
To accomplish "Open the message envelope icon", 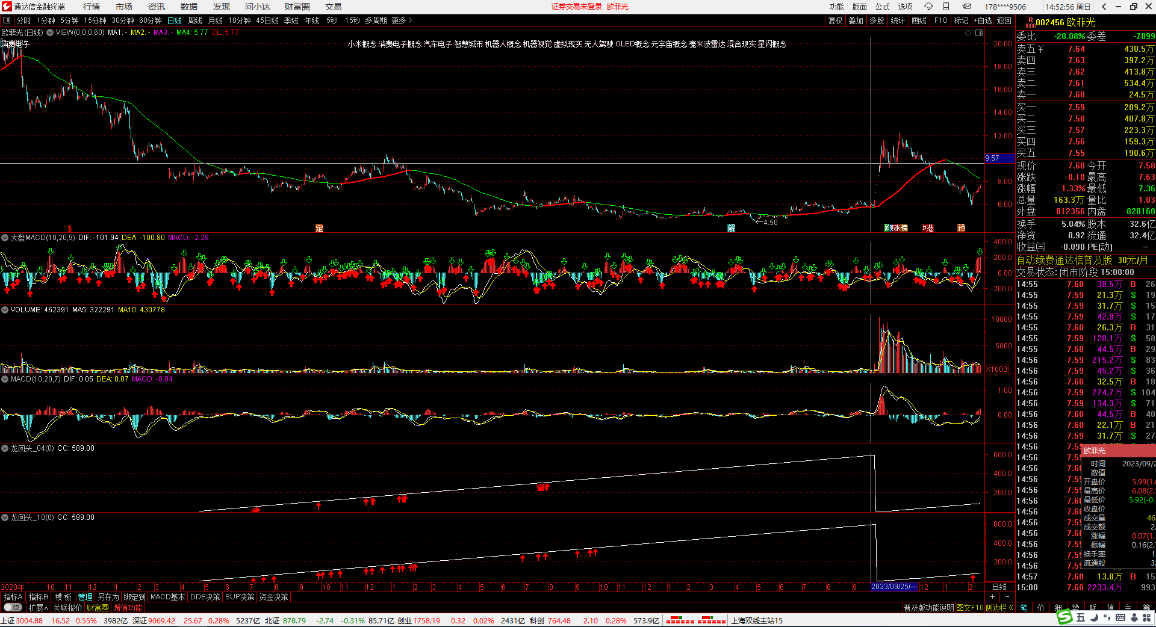I will (x=966, y=7).
